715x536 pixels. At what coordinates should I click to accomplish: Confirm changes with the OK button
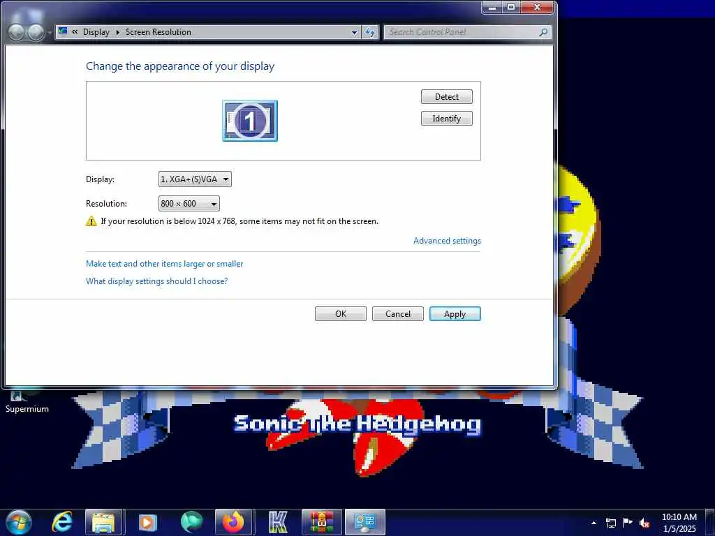(x=341, y=313)
